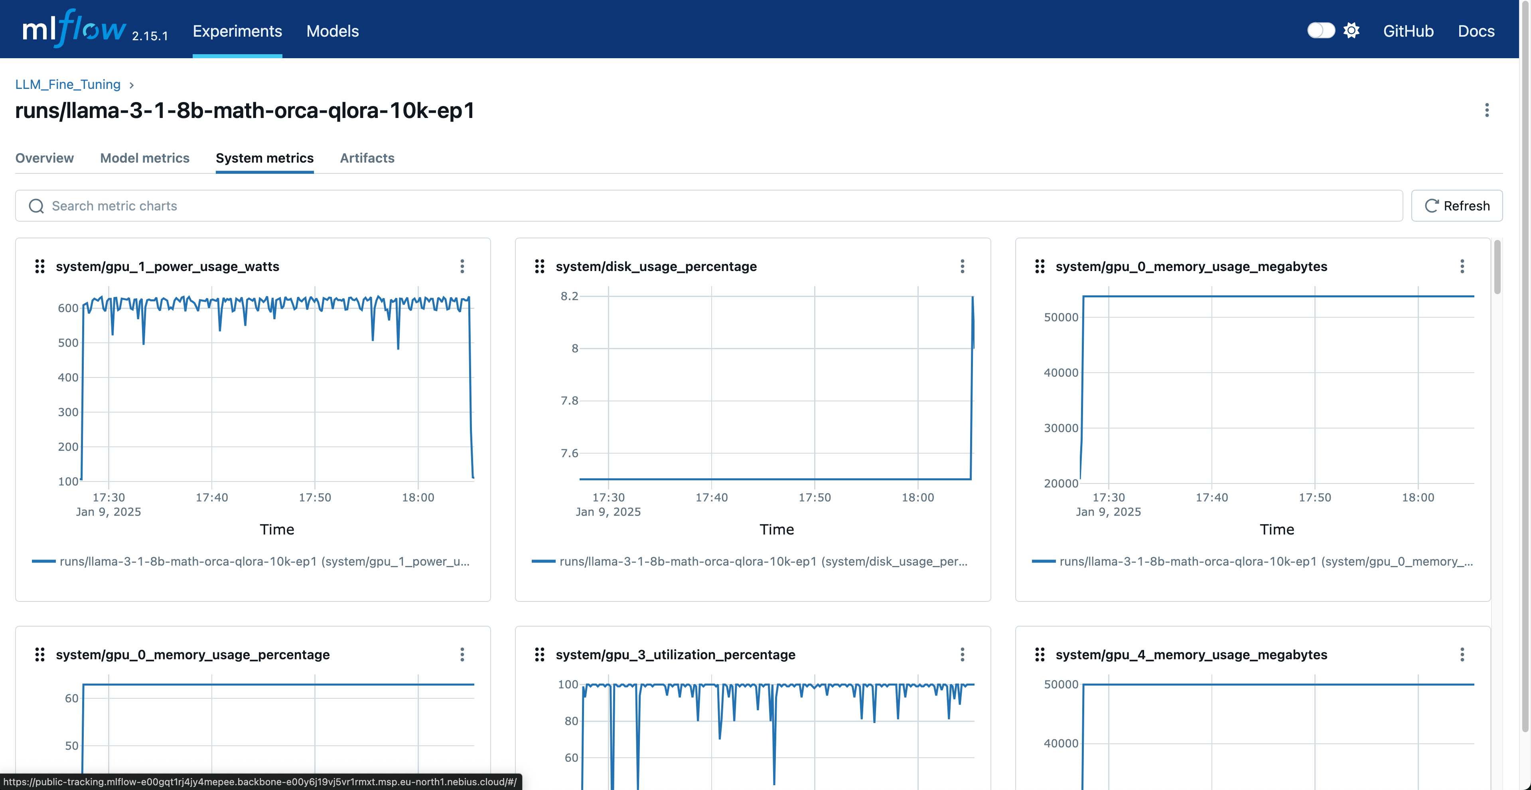Grab drag handle of gpu_4_memory_usage_megabytes chart
This screenshot has height=790, width=1531.
(x=1040, y=654)
